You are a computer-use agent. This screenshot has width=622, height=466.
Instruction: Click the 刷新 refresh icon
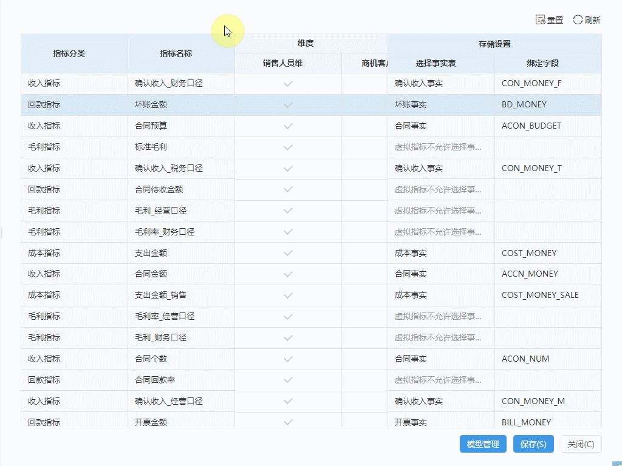tap(578, 20)
